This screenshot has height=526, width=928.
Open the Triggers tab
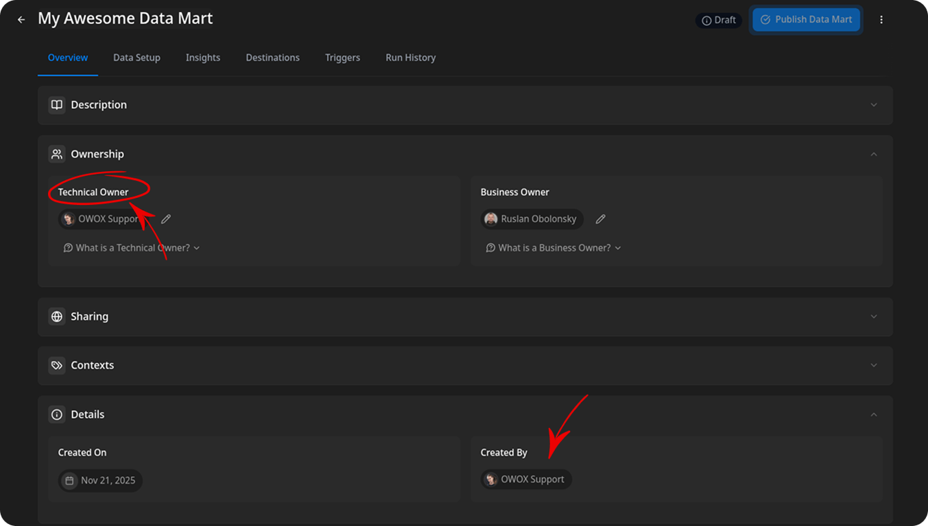pos(342,58)
